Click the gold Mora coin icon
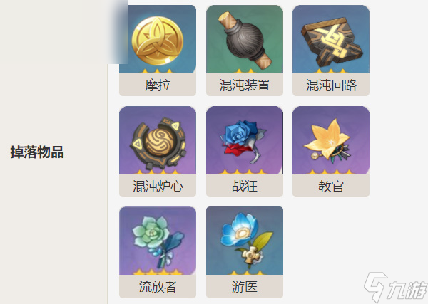The image size is (428, 304). [158, 41]
